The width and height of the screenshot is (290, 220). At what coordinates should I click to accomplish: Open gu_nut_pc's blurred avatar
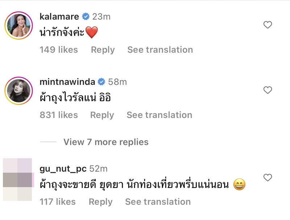[x=18, y=180]
